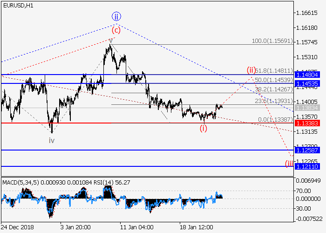The height and width of the screenshot is (233, 326).
Task: Click the 1.14535 blue price tag
Action: (309, 83)
